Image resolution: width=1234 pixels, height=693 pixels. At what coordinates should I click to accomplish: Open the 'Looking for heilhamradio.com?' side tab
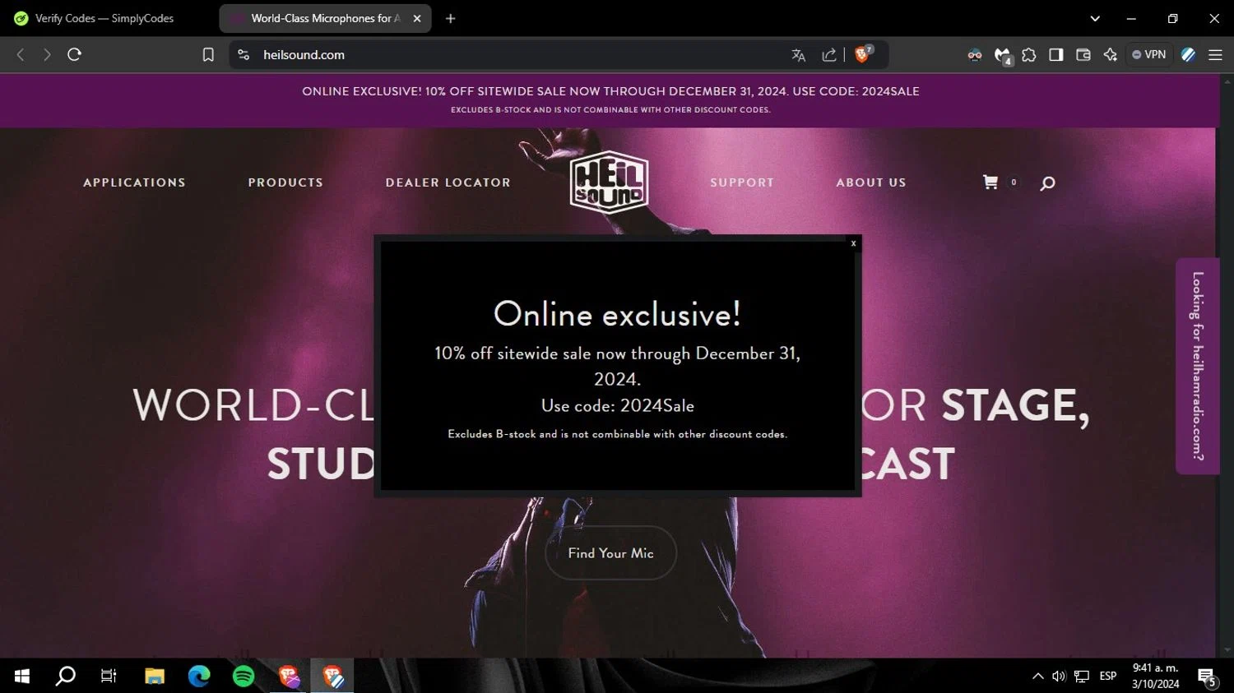coord(1197,366)
